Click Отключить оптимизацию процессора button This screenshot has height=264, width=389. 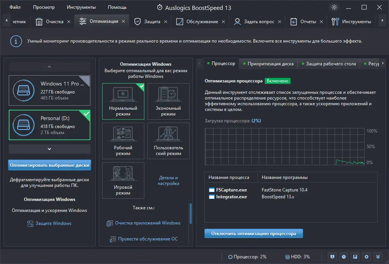click(253, 234)
